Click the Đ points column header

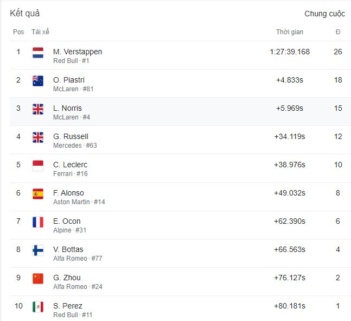338,32
